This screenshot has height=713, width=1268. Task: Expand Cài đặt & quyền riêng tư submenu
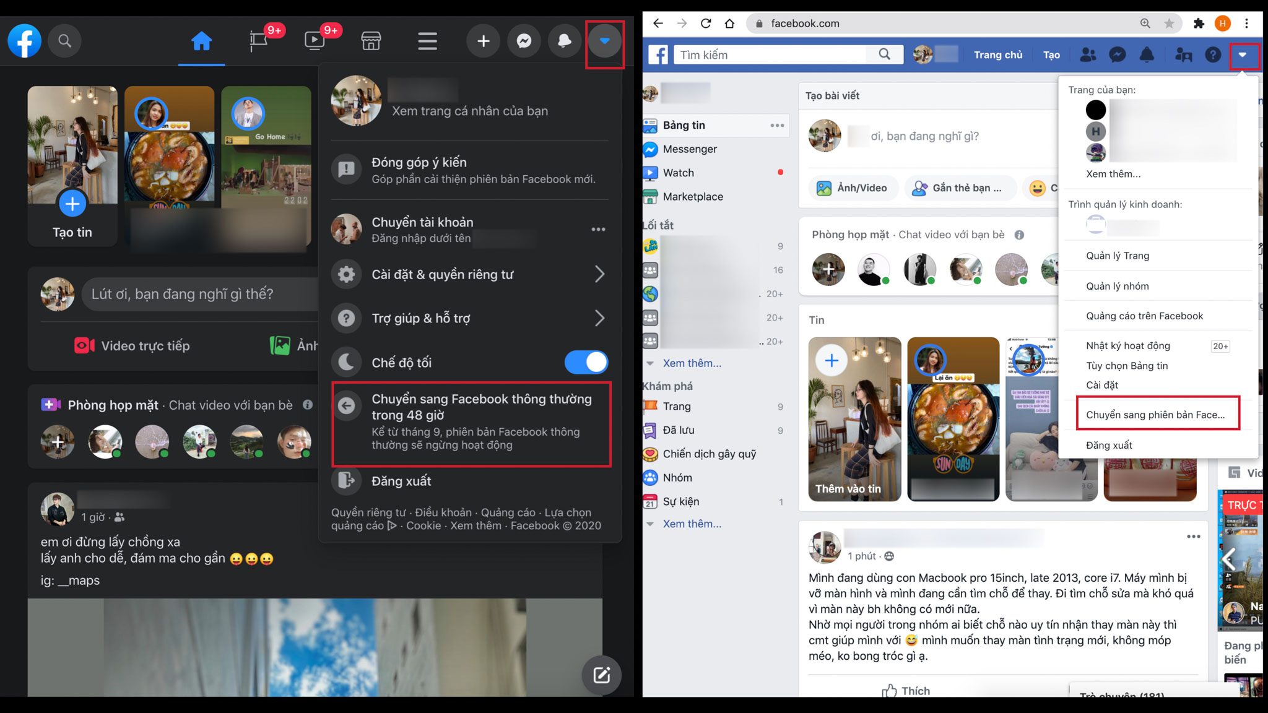(470, 274)
